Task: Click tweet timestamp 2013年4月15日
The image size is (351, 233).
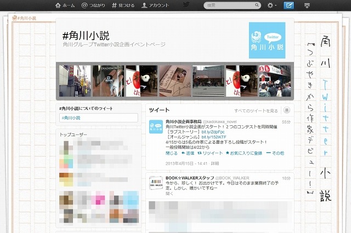Action: click(x=186, y=164)
